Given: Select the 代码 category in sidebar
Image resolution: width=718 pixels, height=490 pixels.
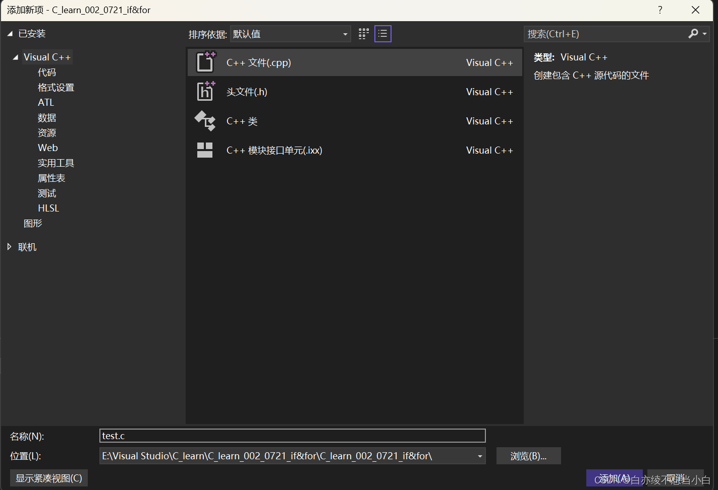Looking at the screenshot, I should 46,72.
